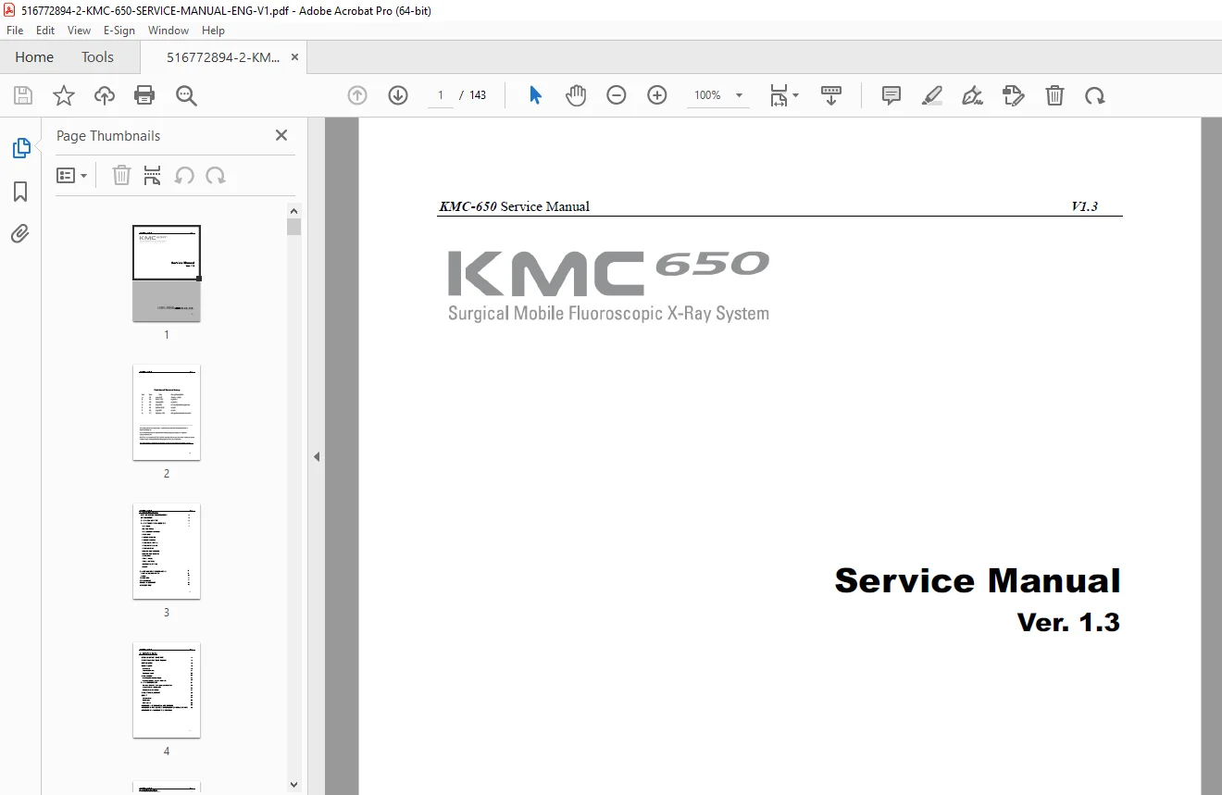The width and height of the screenshot is (1222, 795).
Task: Open the Sign document pen tool
Action: tap(973, 95)
